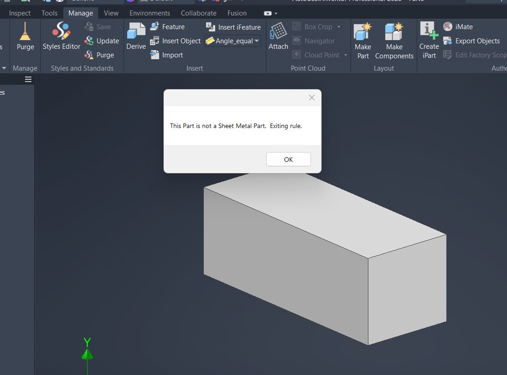The image size is (507, 375).
Task: Open the browser panel hamburger menu
Action: click(28, 79)
